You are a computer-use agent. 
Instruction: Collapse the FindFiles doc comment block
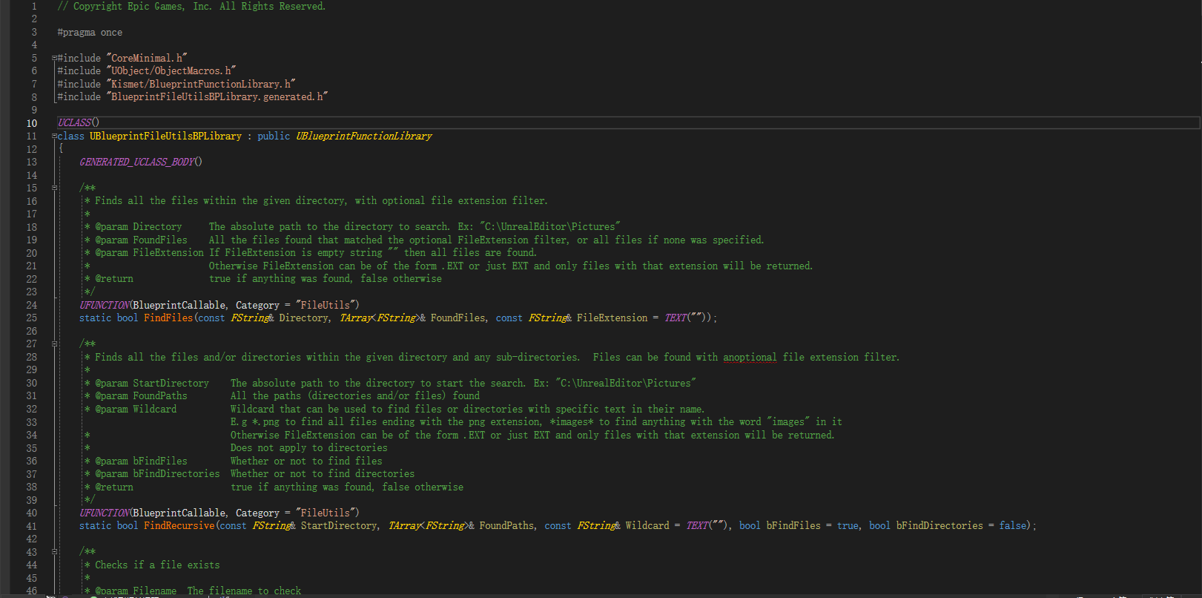[x=54, y=188]
